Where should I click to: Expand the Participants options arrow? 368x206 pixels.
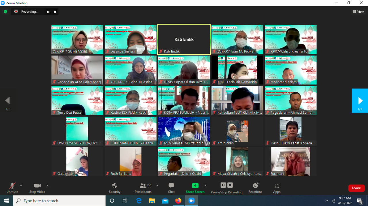(157, 186)
